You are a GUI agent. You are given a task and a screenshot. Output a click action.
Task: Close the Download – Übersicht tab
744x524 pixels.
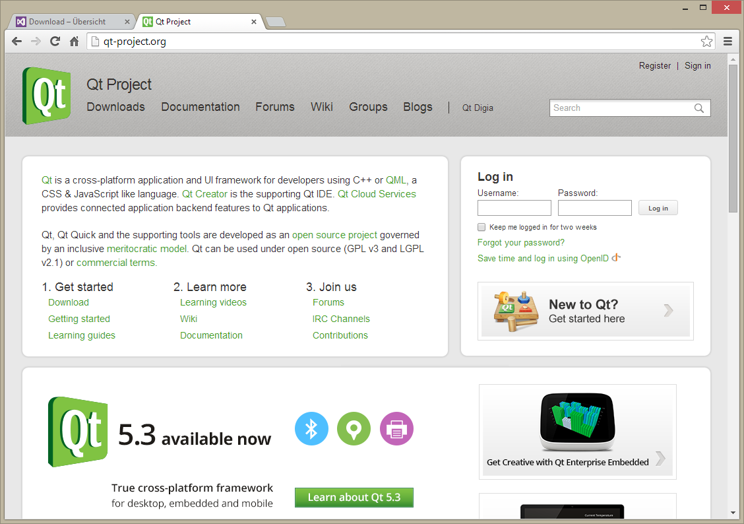(x=127, y=21)
